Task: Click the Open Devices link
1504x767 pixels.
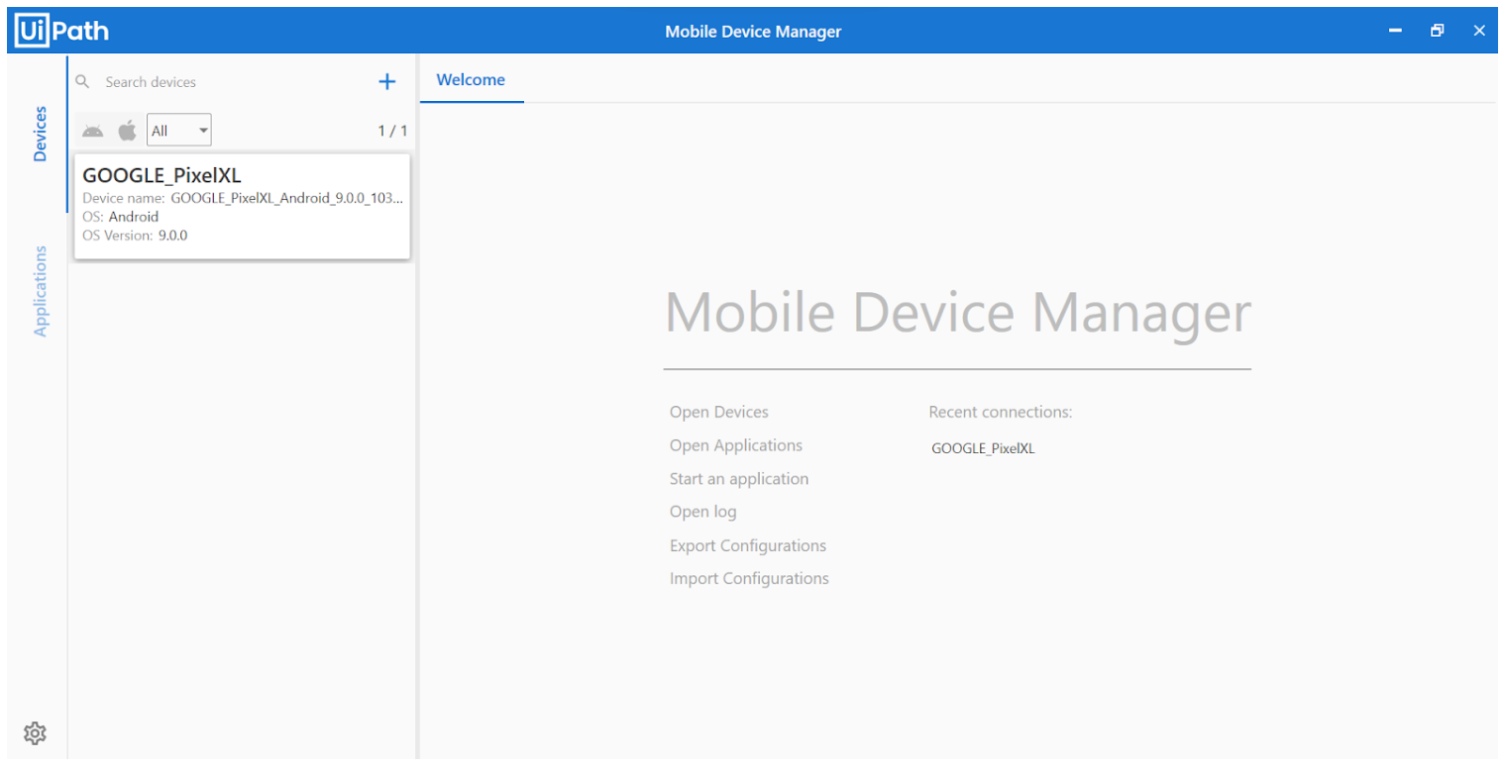Action: tap(718, 412)
